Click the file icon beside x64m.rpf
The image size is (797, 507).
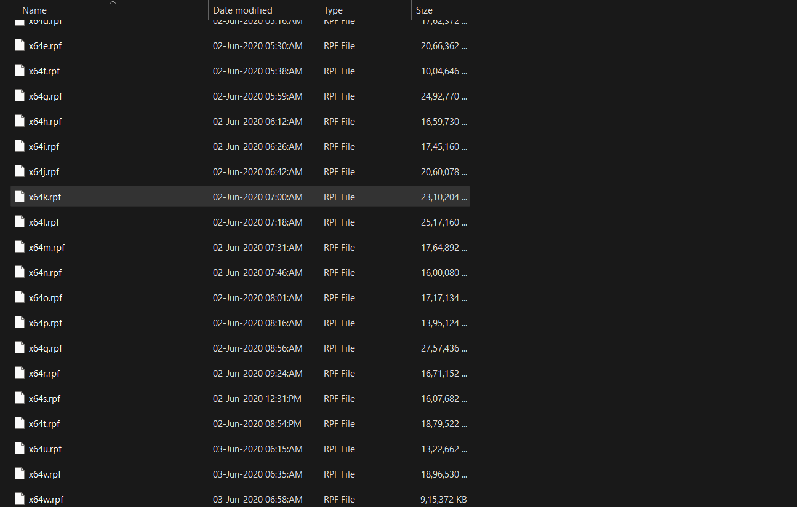coord(19,247)
